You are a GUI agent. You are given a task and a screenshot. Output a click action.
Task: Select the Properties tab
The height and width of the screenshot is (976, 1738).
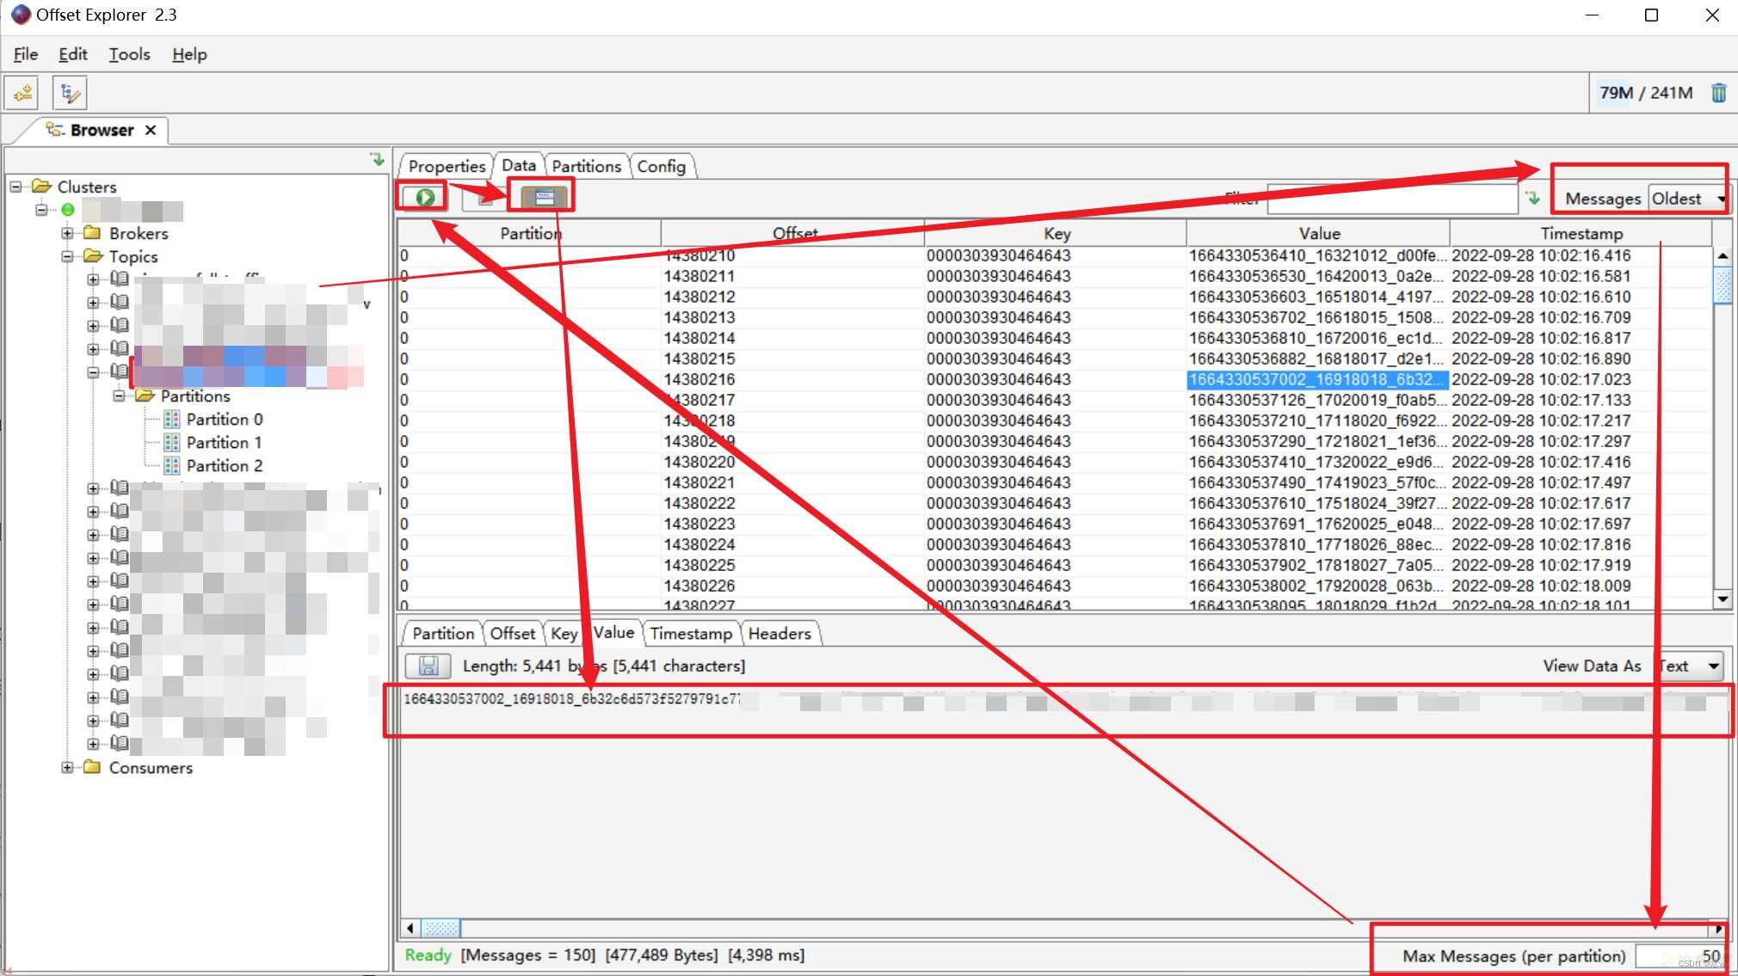coord(445,164)
